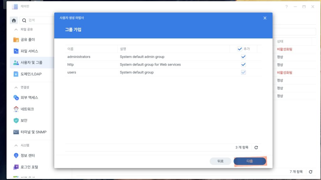This screenshot has height=180, width=321.
Task: Open 네트워크 settings icon
Action: click(16, 109)
